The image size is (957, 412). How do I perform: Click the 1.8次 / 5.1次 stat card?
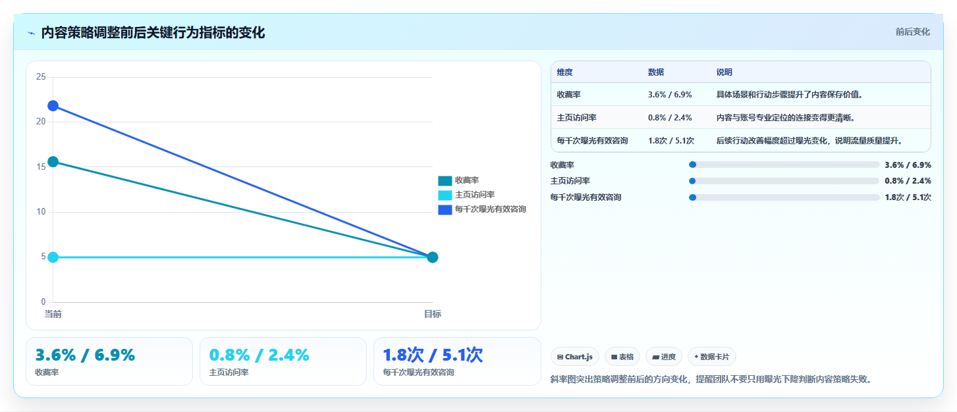click(457, 361)
